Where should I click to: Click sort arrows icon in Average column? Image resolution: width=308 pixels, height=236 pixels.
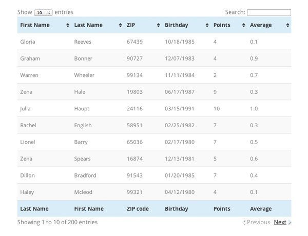[287, 25]
